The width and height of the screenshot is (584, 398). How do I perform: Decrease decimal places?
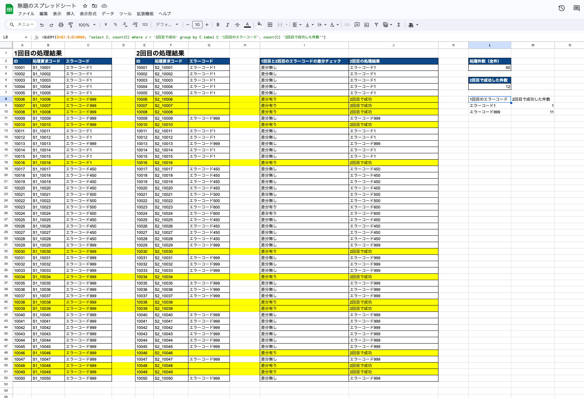tap(125, 25)
